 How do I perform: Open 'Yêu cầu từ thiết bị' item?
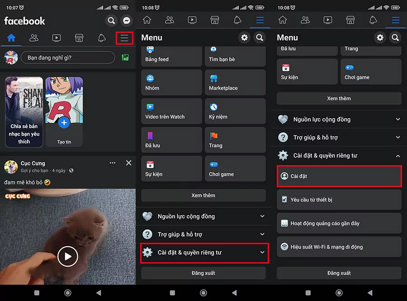[x=339, y=200]
